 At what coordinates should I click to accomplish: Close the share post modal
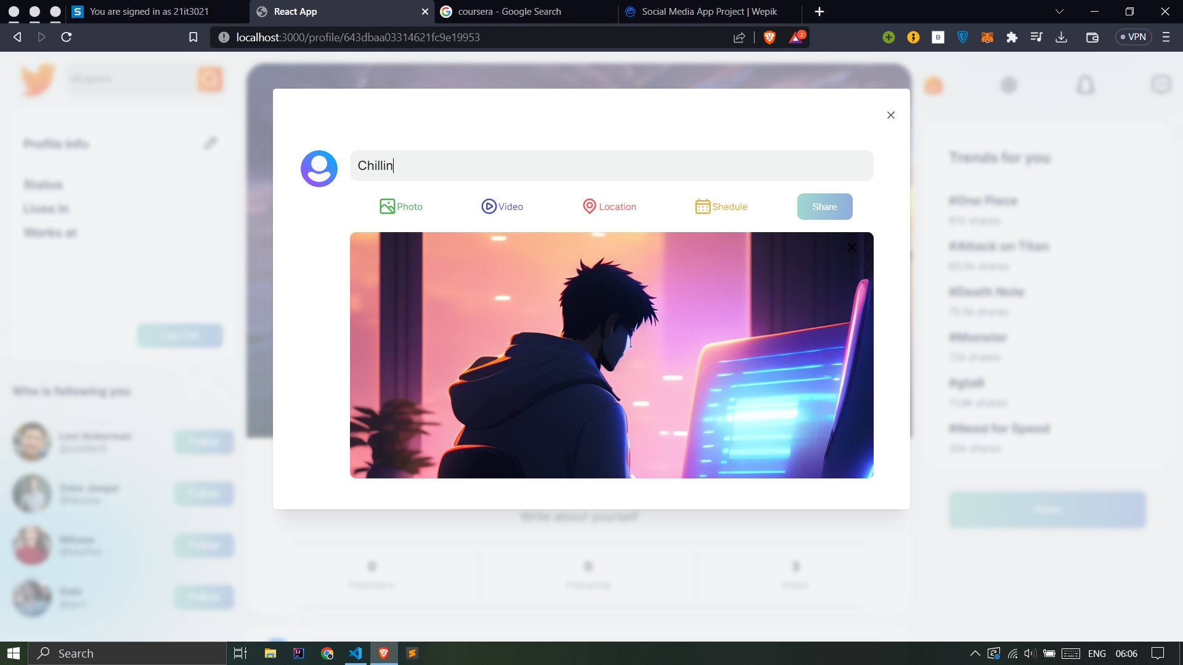(x=890, y=115)
